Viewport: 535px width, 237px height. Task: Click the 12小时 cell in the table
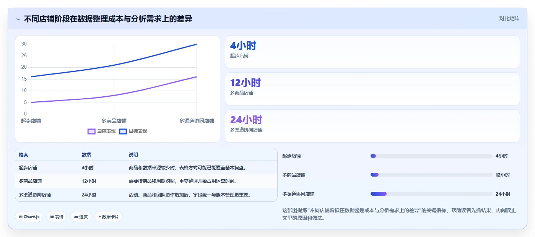[x=89, y=181]
